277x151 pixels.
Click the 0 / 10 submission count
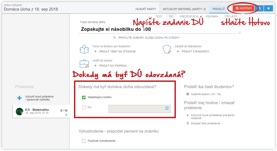pos(64,110)
